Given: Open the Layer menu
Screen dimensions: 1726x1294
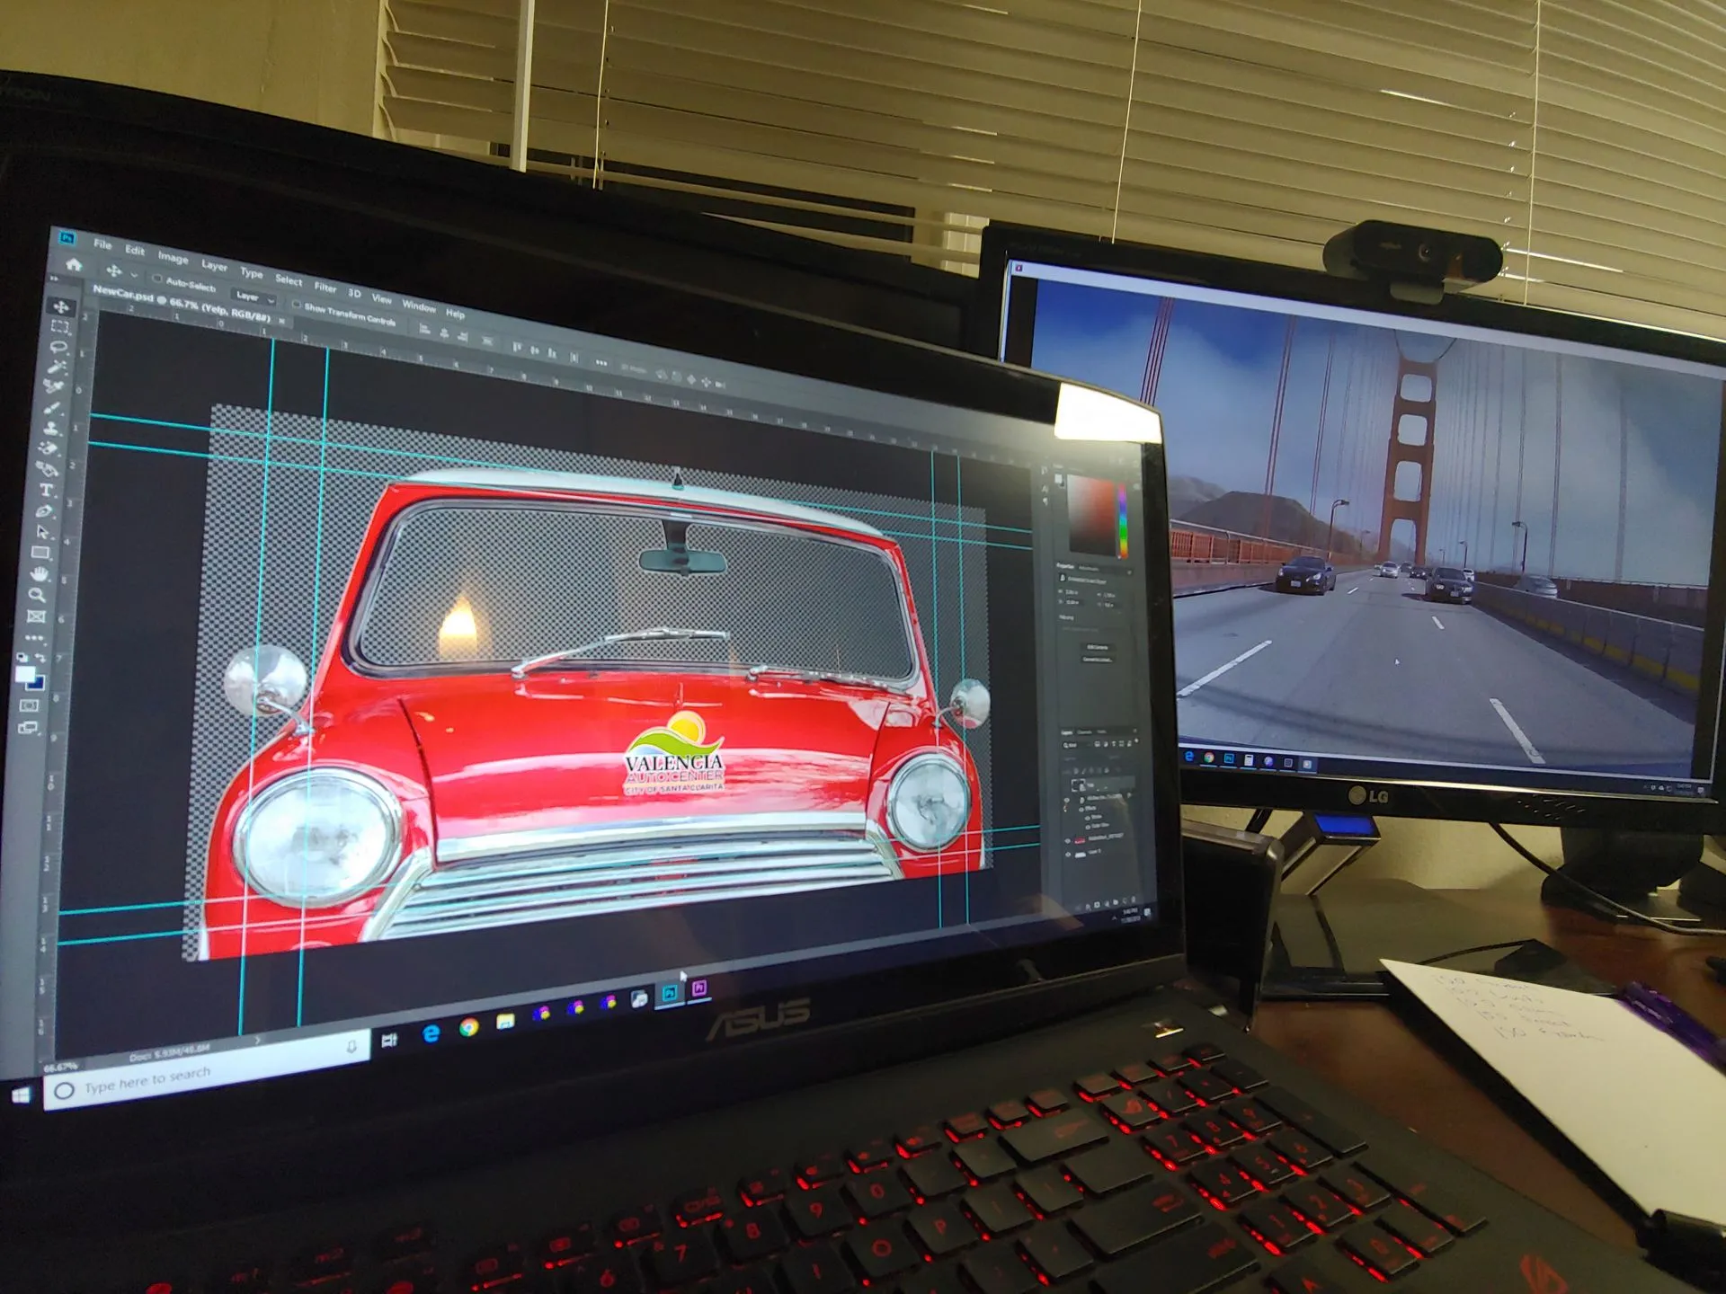Looking at the screenshot, I should click(x=214, y=265).
